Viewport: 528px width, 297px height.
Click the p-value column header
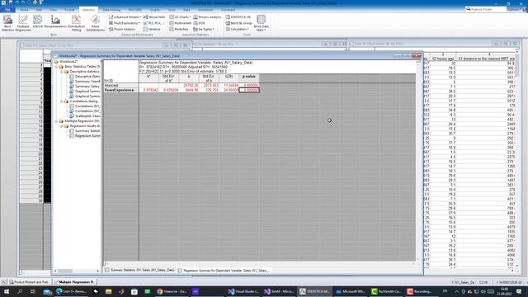click(249, 78)
